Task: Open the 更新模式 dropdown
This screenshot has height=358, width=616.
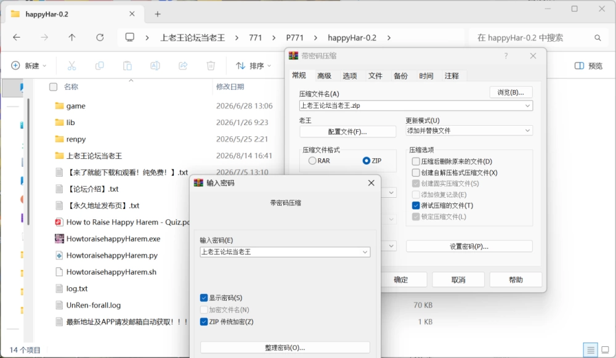Action: [527, 131]
